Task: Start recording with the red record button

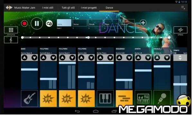Action: coord(24,23)
